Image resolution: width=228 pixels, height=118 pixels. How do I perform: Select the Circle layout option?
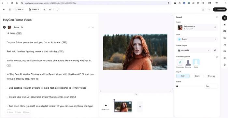(197, 76)
